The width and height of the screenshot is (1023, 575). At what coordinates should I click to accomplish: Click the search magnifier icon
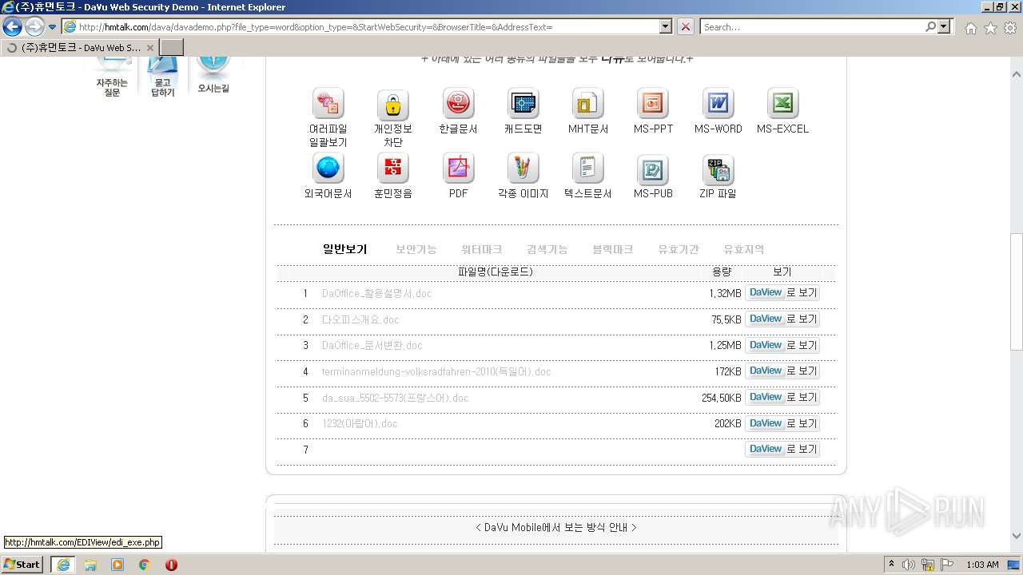pos(930,26)
